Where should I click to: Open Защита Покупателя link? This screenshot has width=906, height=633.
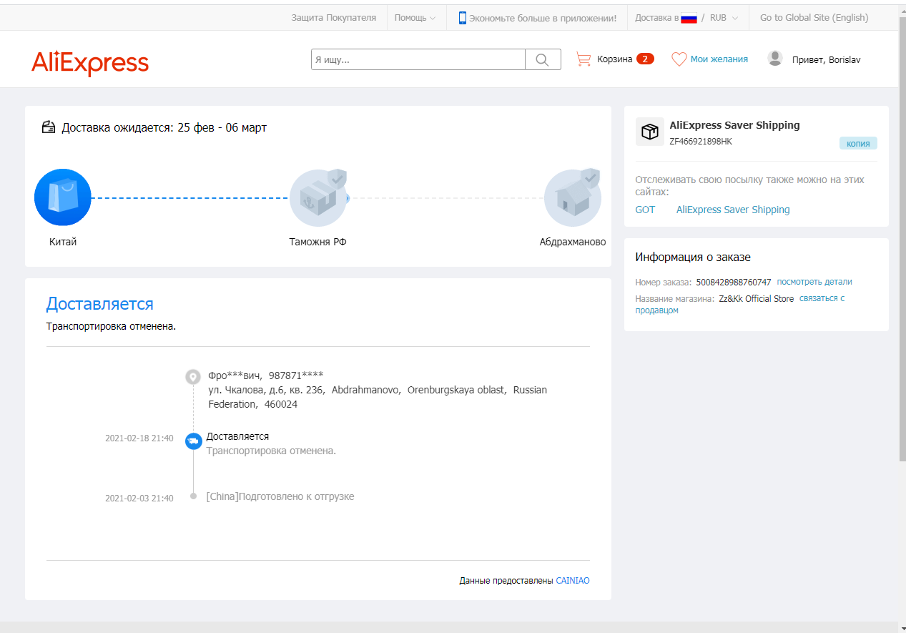333,18
